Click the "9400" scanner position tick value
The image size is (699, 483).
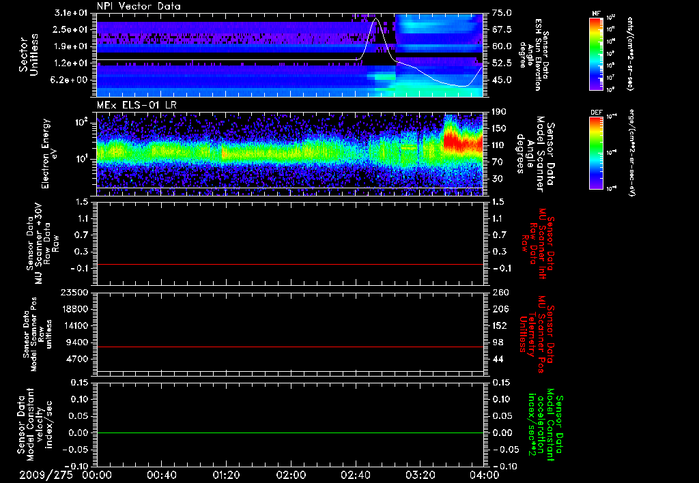click(x=78, y=342)
